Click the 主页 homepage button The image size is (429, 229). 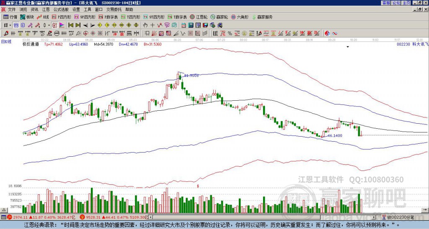click(406, 3)
